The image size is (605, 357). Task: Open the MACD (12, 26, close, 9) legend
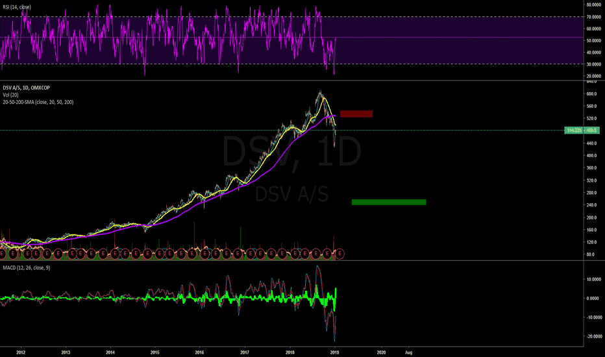tap(26, 267)
